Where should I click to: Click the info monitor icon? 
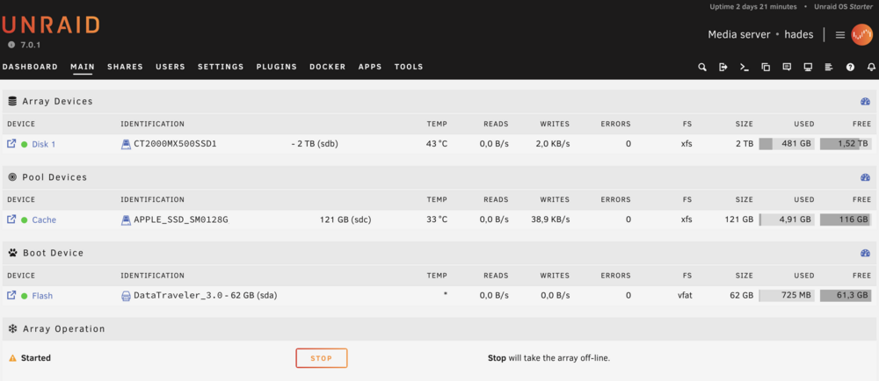click(x=808, y=67)
